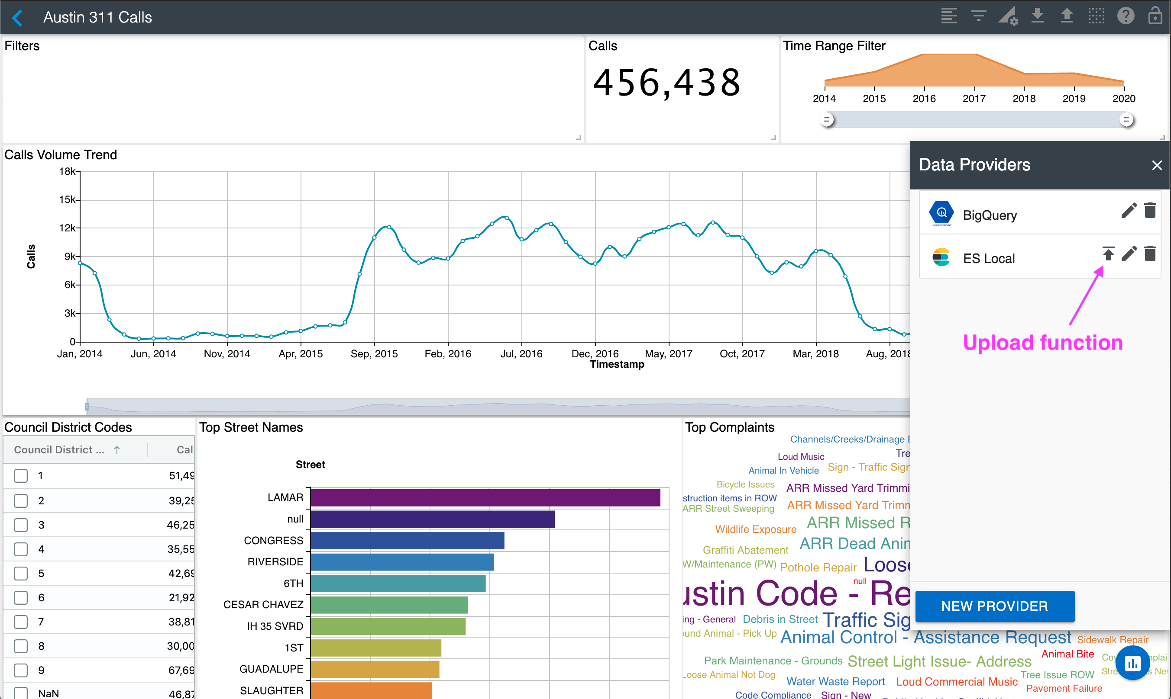Click the 6TH bar in the street chart
Image resolution: width=1171 pixels, height=699 pixels.
point(398,584)
